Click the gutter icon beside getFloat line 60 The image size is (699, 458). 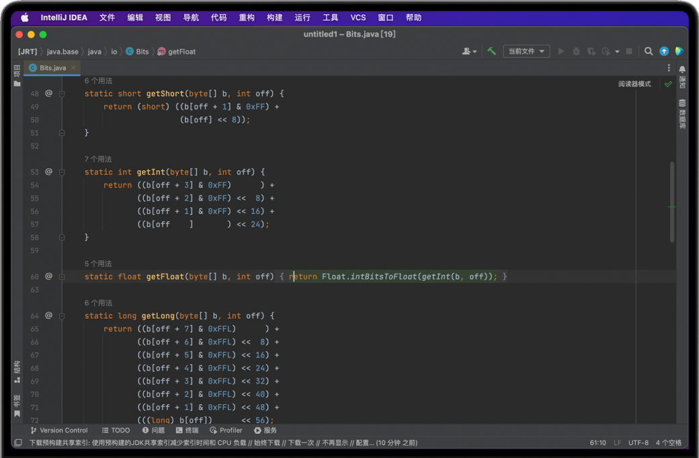(x=48, y=276)
